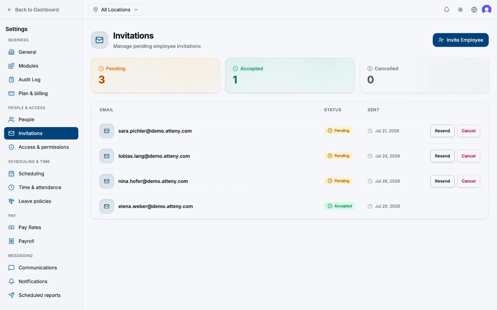Click the EMAIL column header

pyautogui.click(x=107, y=110)
